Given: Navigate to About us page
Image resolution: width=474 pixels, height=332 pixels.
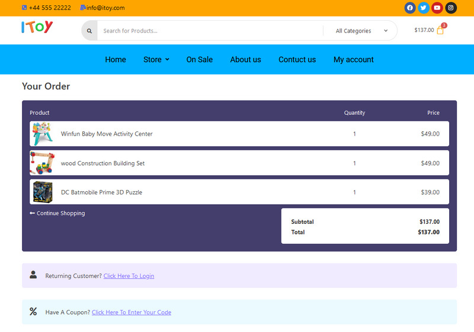Looking at the screenshot, I should pos(245,59).
